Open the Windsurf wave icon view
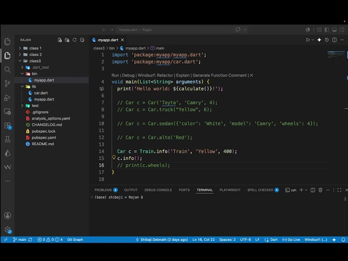The height and width of the screenshot is (261, 348). click(7, 167)
